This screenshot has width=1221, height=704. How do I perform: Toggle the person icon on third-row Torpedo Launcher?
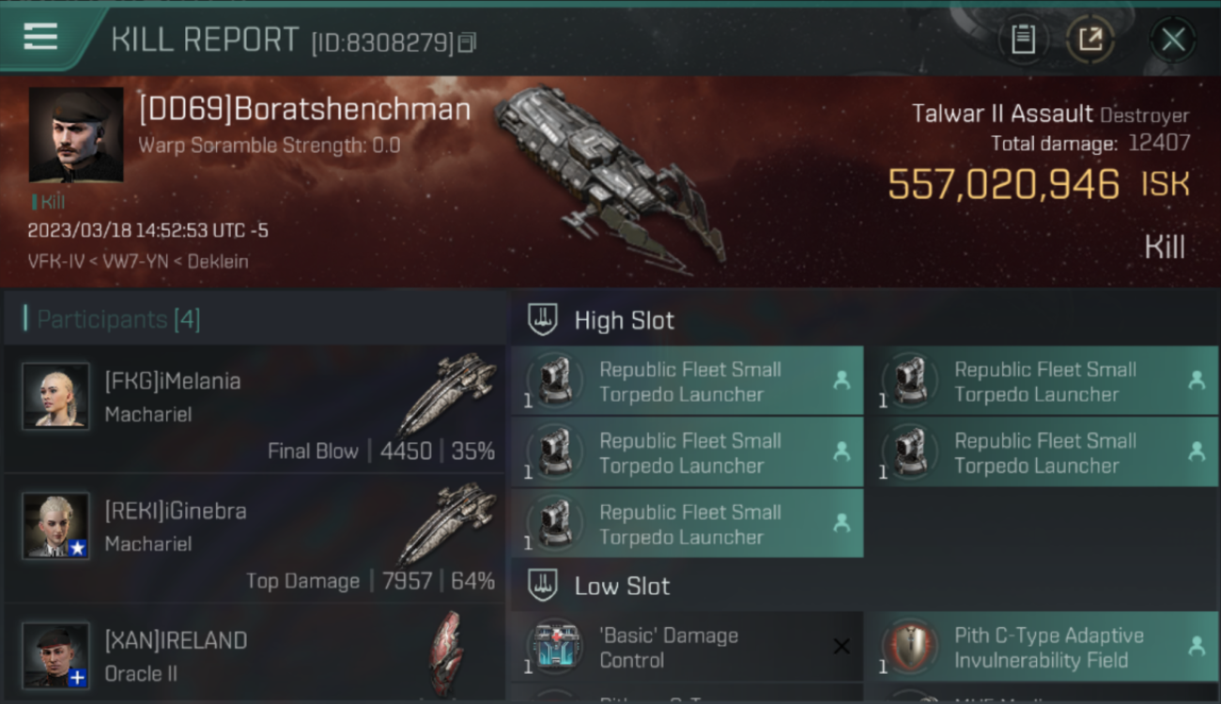842,523
